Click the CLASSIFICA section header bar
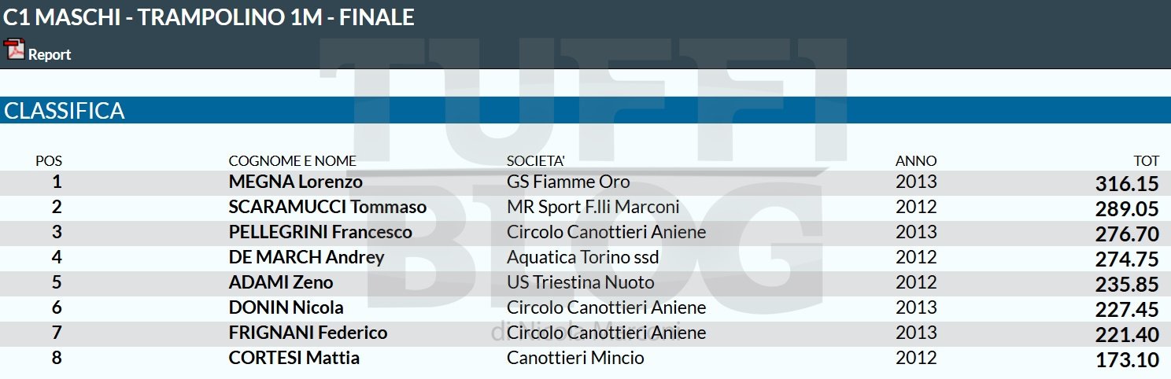Screen dimensions: 1171x379 tap(585, 111)
